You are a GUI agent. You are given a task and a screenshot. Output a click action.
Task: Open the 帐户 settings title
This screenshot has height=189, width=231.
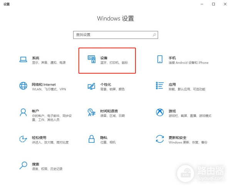[x=35, y=111]
